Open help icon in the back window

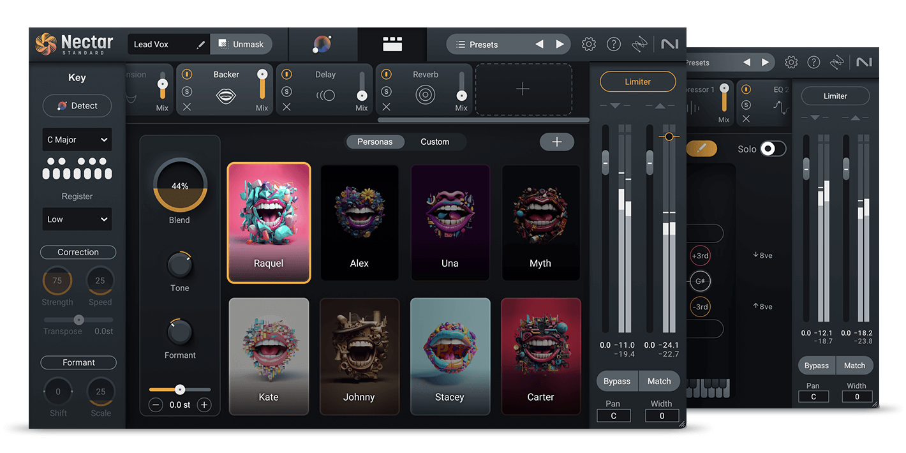point(813,62)
